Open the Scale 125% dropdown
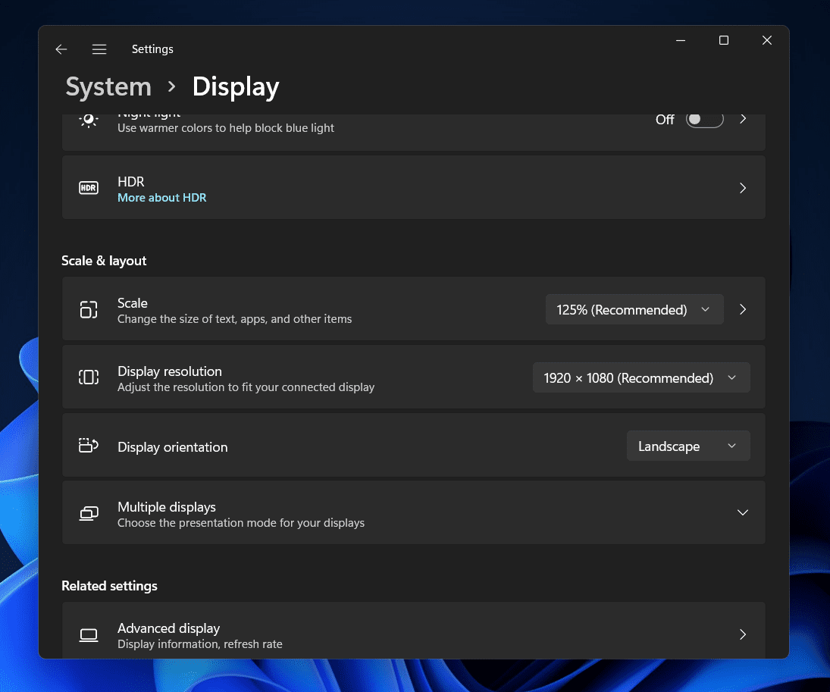Viewport: 830px width, 692px height. (634, 309)
